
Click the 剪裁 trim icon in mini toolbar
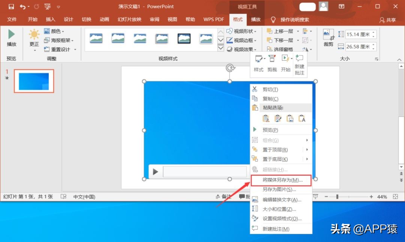(272, 63)
